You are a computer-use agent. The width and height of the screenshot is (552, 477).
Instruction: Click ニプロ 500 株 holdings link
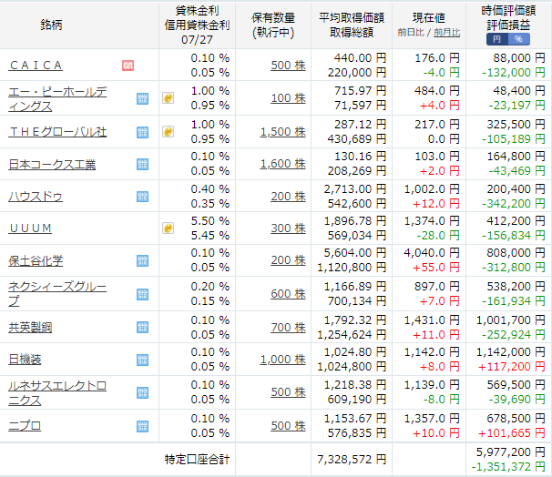point(289,426)
